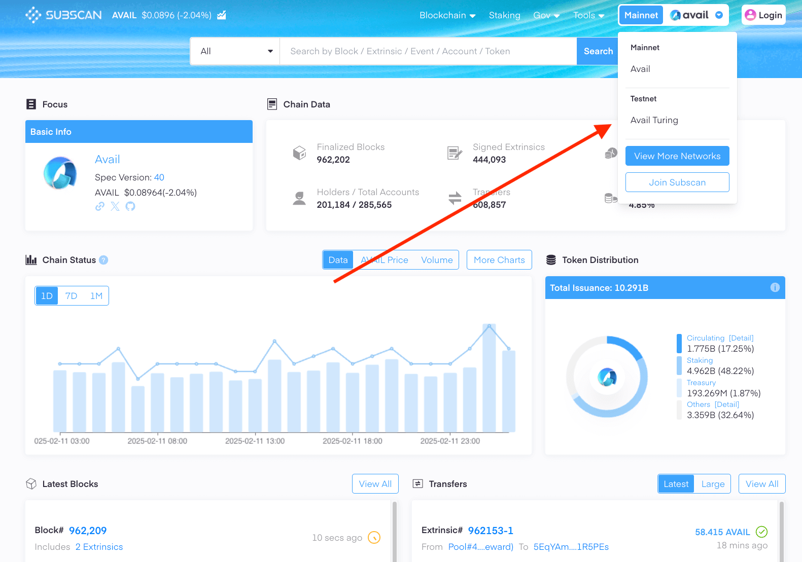Expand the Tools dropdown menu
Image resolution: width=802 pixels, height=562 pixels.
(588, 15)
